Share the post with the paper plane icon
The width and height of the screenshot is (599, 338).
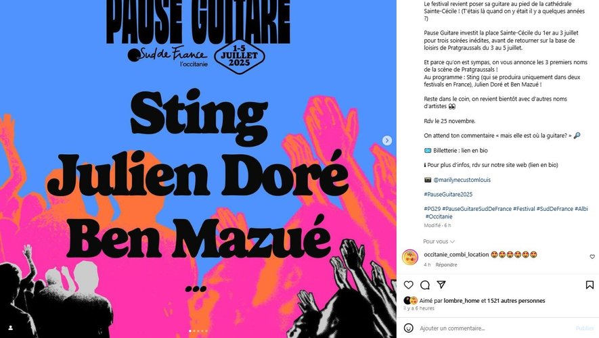[x=441, y=285]
